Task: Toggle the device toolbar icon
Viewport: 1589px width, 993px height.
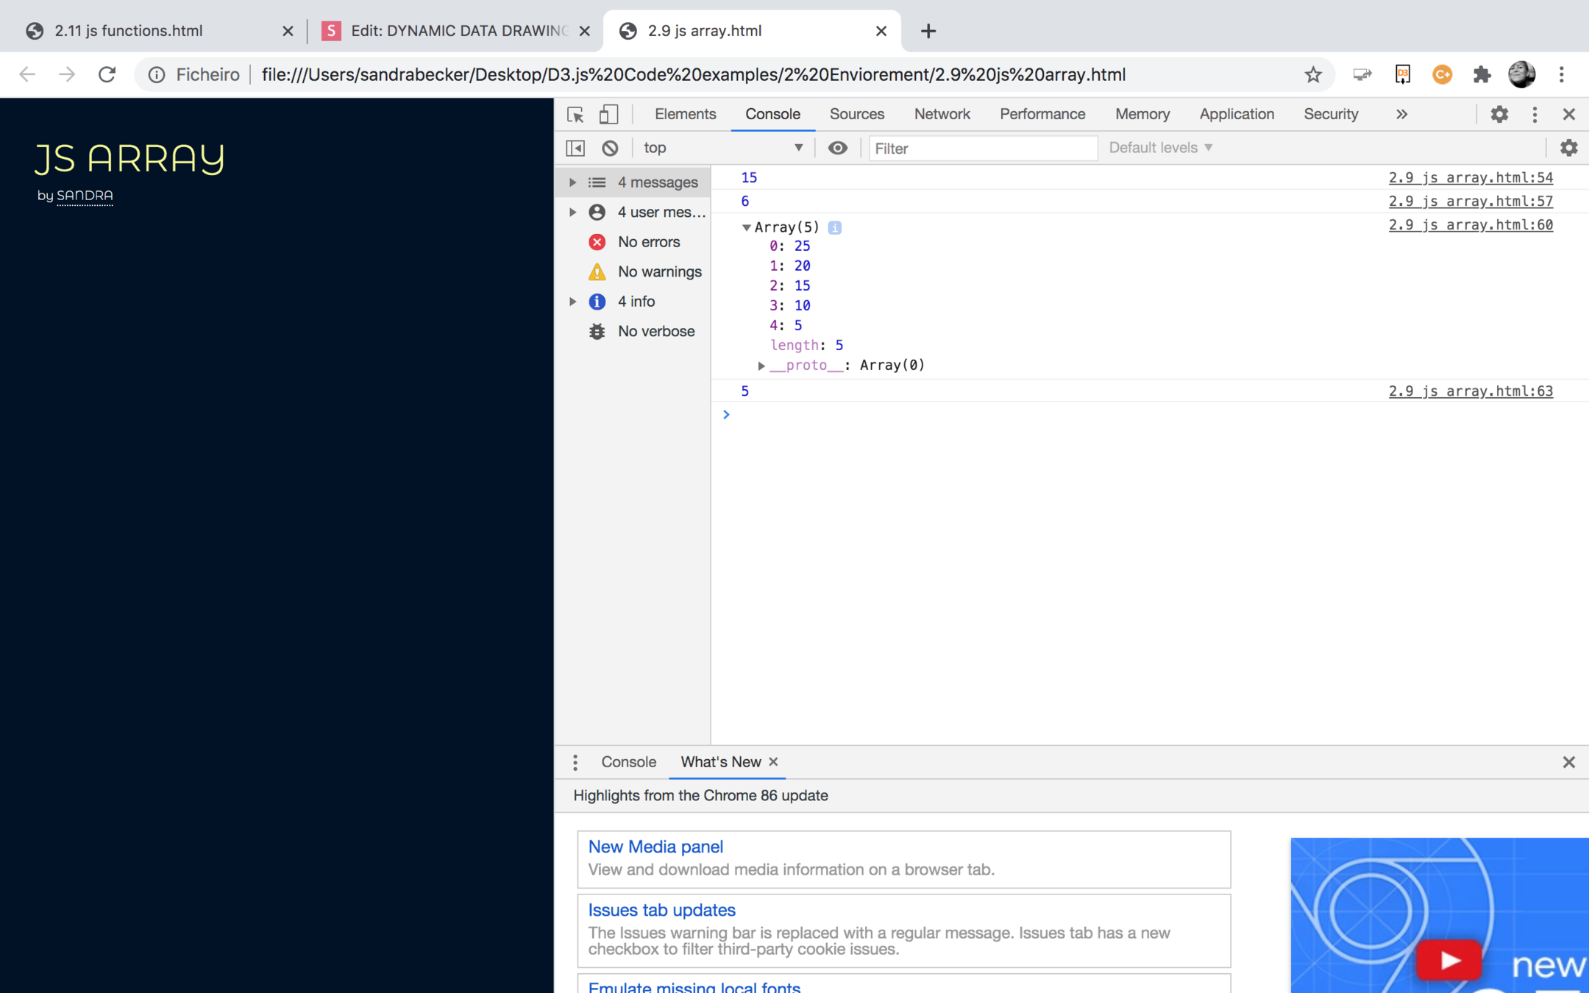Action: pyautogui.click(x=608, y=114)
